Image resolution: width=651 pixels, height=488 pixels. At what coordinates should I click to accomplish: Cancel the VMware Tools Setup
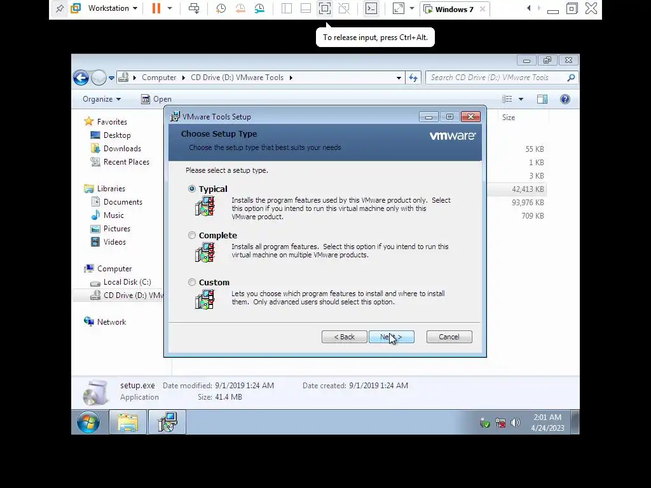[x=449, y=337]
